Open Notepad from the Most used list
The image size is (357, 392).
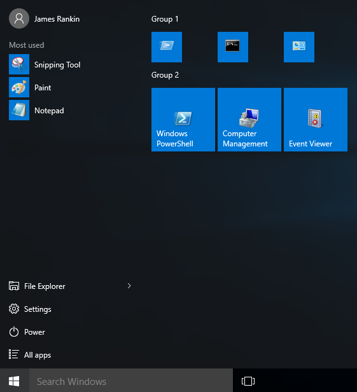37,110
